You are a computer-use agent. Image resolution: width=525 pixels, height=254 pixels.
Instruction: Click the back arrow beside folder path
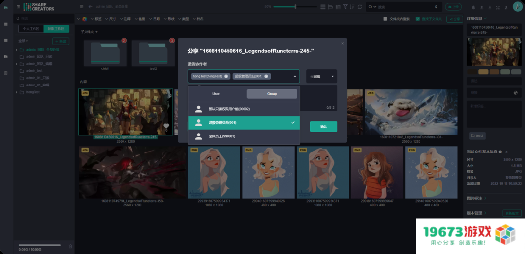pos(90,7)
